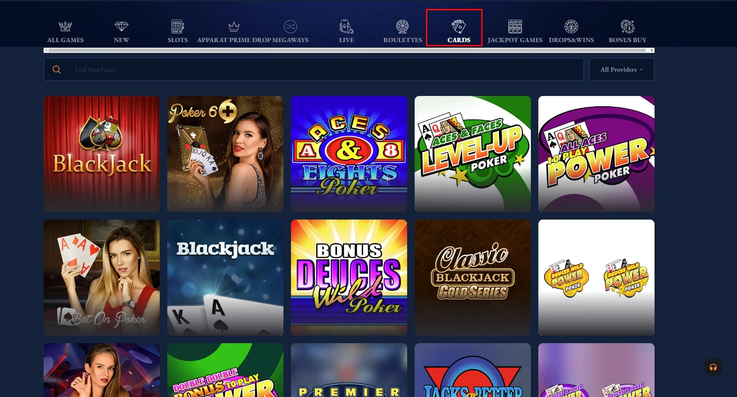
Task: Open the Jacks or Better tile
Action: coord(473,370)
